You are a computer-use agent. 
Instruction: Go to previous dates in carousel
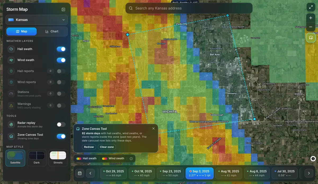coord(90,173)
